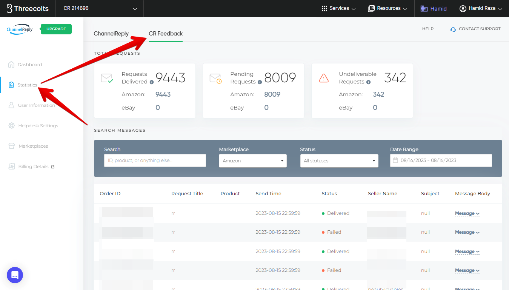Click the Date Range field
509x290 pixels.
click(x=441, y=160)
